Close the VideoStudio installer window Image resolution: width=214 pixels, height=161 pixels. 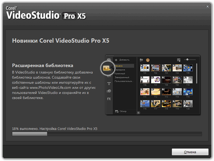click(208, 6)
